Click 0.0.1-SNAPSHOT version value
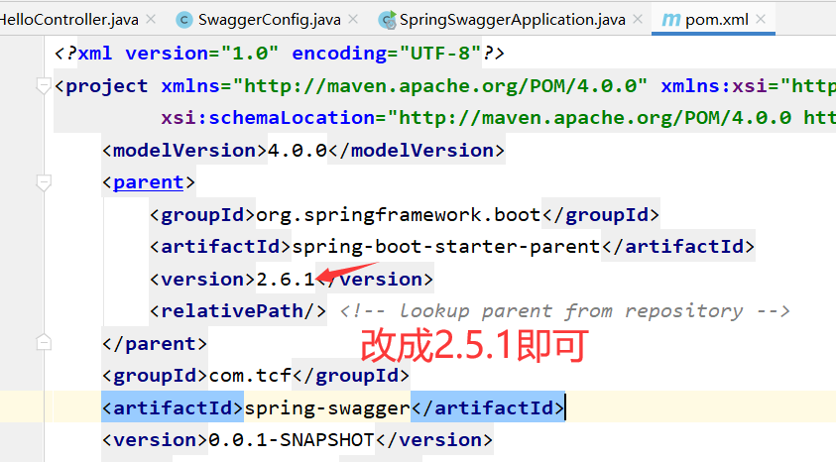Viewport: 836px width, 462px height. 292,440
